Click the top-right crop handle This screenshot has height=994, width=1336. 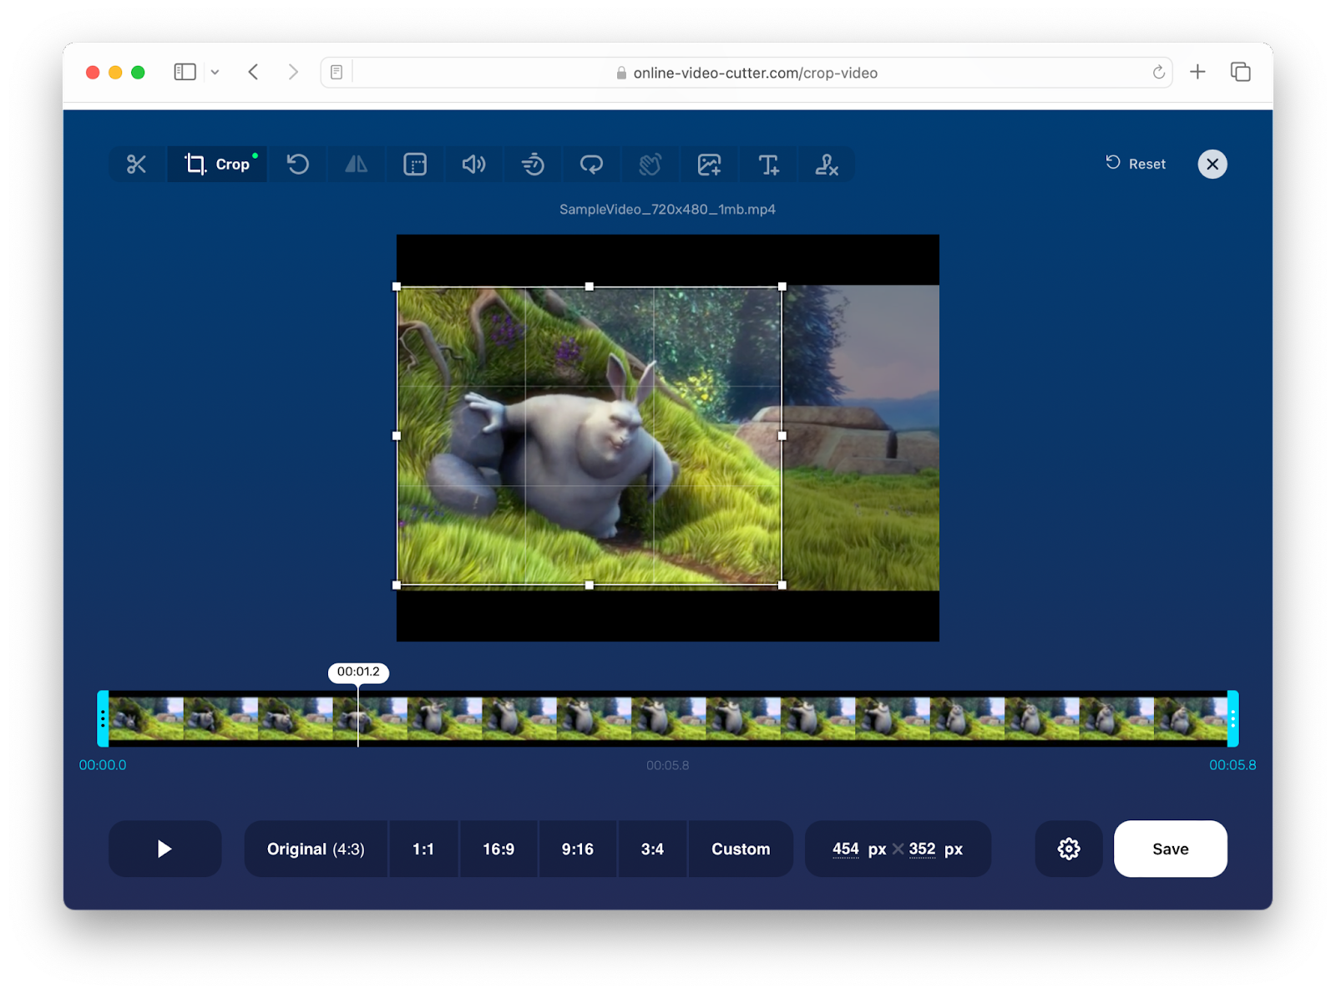pos(782,287)
